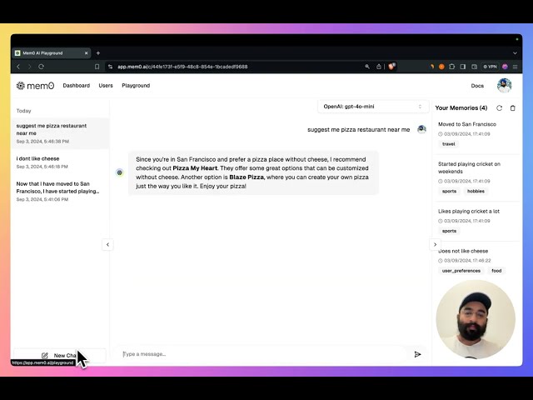Click the 'Today' section label
This screenshot has height=400, width=533.
(23, 111)
